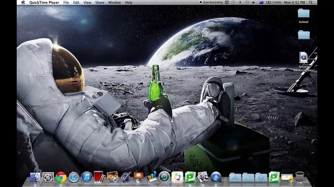Image resolution: width=334 pixels, height=187 pixels.
Task: Open the Share menu
Action: pyautogui.click(x=100, y=2)
